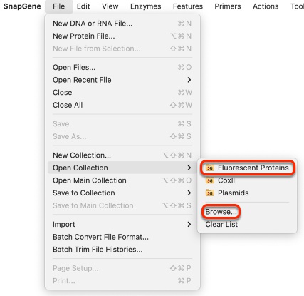Open the Enzymes menu
The height and width of the screenshot is (296, 304).
pos(146,6)
